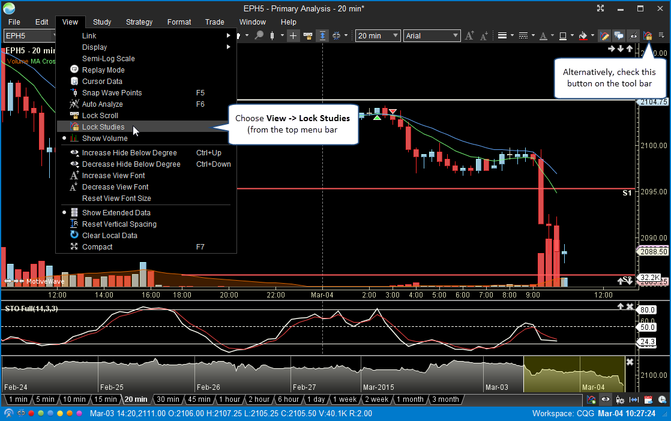Click the full screen icon in title bar
This screenshot has height=421, width=671.
(600, 8)
